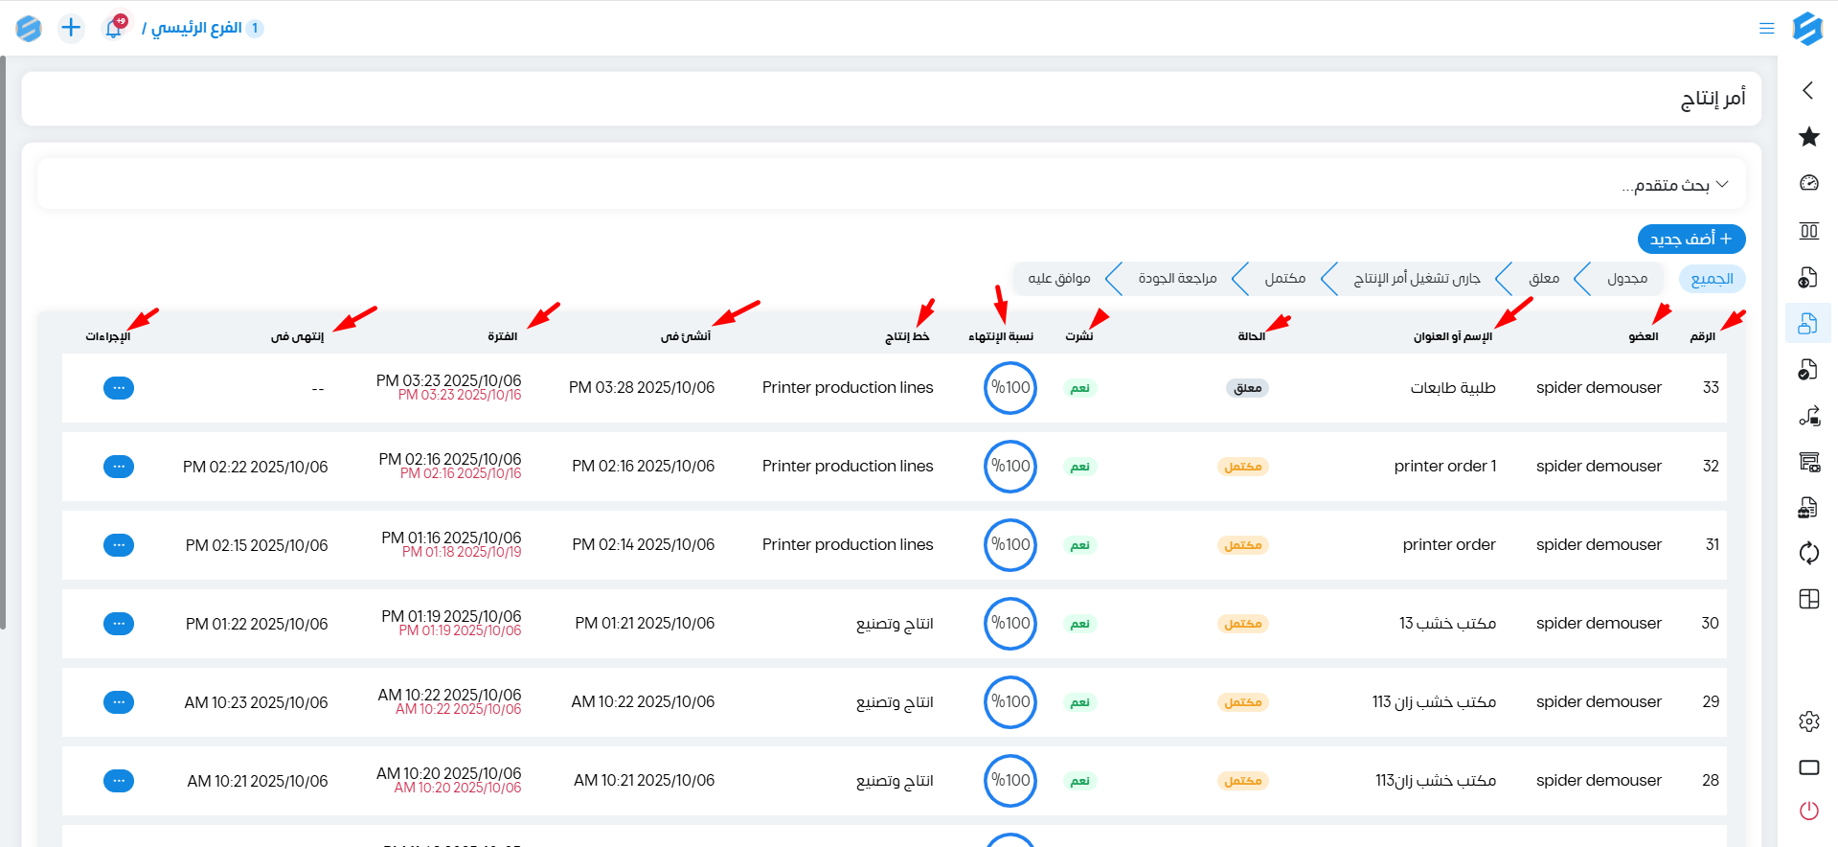Click the star favorites icon in sidebar
Viewport: 1838px width, 847px height.
point(1808,137)
